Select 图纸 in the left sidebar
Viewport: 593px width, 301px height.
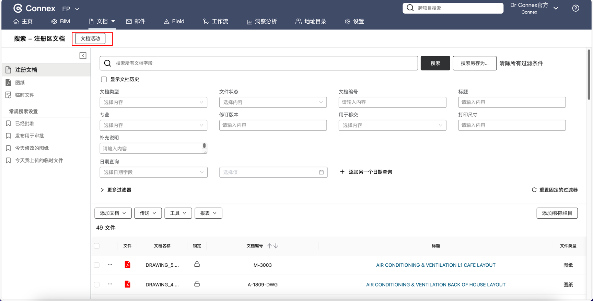point(20,82)
